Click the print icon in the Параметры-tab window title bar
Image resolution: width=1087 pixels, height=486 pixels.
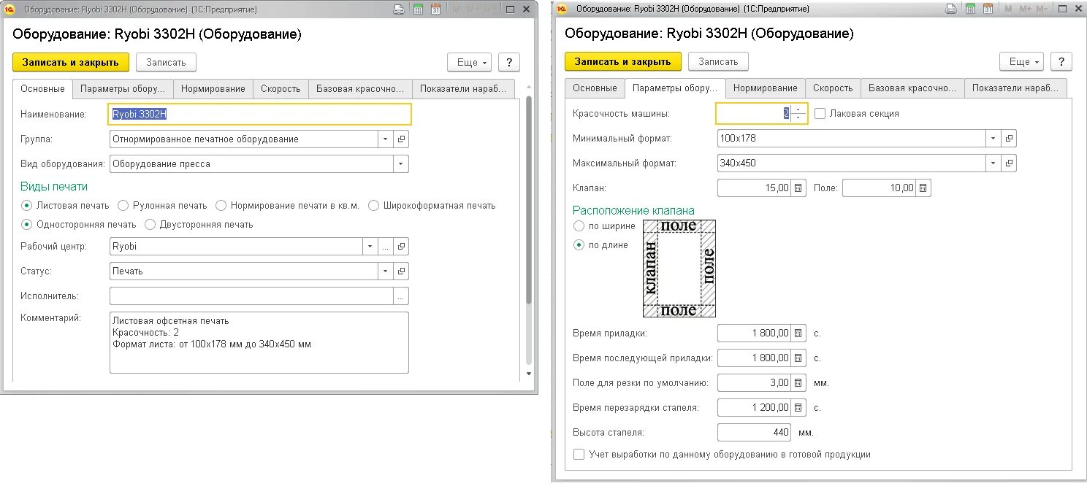(951, 9)
